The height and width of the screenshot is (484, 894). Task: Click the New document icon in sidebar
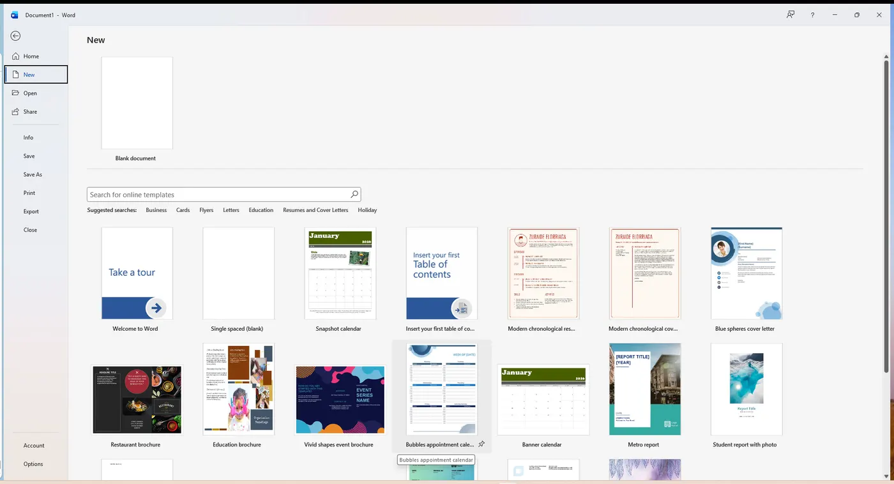click(16, 75)
